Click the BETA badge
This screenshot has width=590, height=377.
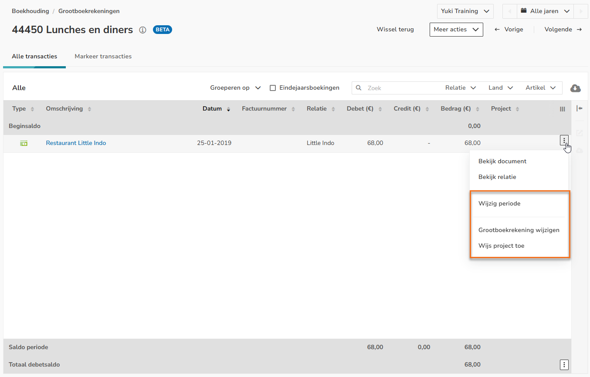click(163, 30)
